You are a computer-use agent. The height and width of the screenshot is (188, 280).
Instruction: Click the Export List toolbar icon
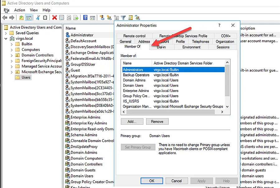point(76,17)
